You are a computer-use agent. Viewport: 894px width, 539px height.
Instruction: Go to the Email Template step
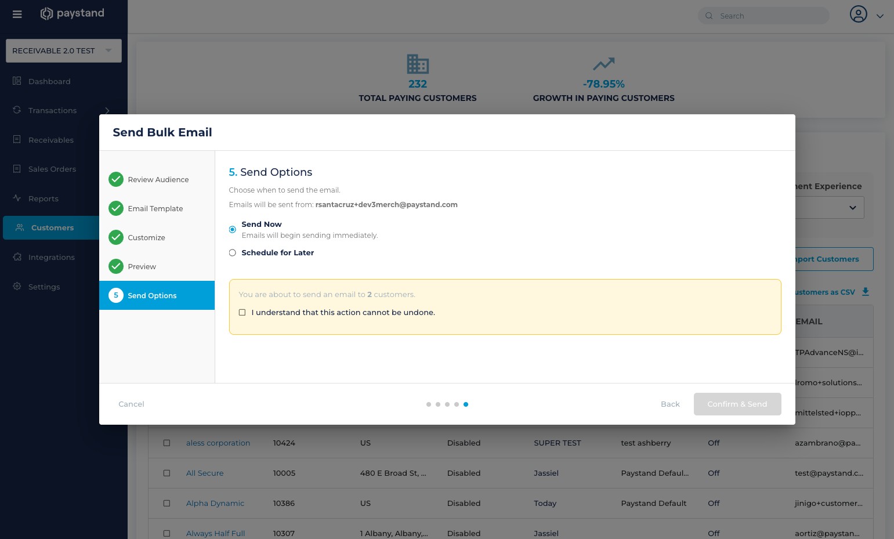tap(157, 208)
